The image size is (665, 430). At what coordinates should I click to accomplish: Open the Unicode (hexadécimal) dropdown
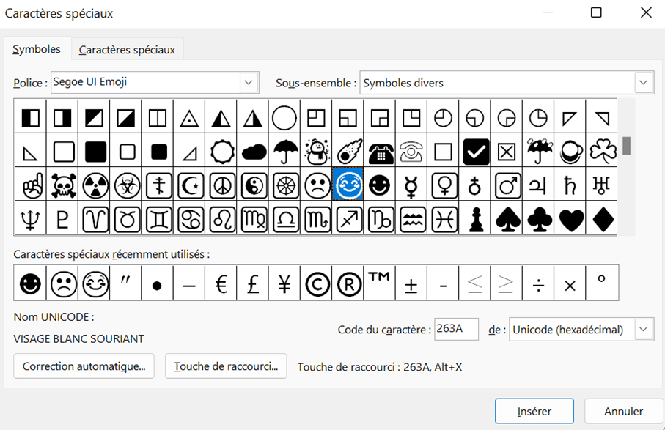pos(643,329)
